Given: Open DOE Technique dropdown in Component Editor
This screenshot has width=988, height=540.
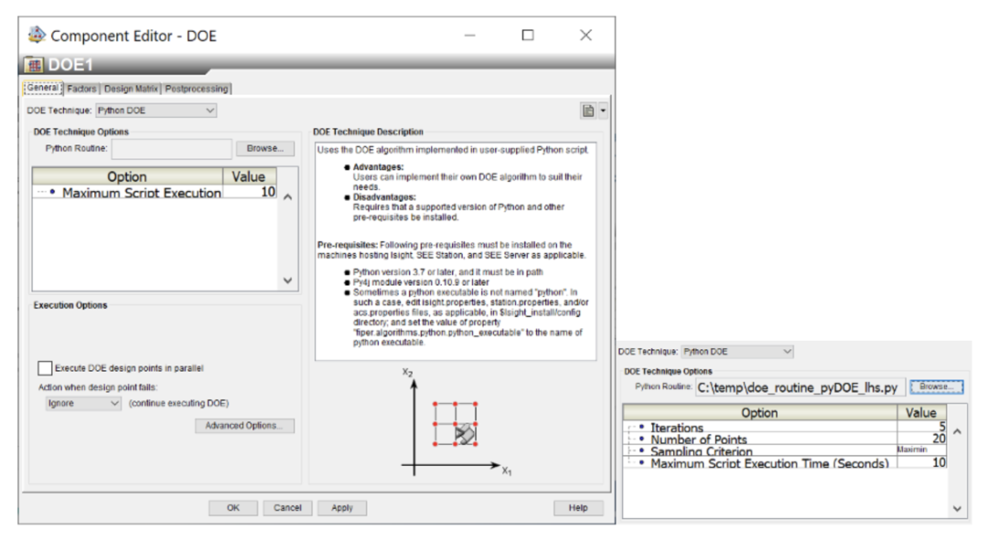Looking at the screenshot, I should [156, 111].
